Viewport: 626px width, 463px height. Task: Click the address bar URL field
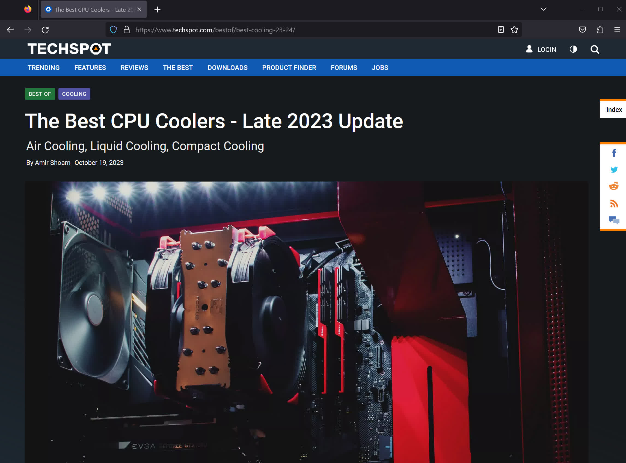tap(280, 30)
